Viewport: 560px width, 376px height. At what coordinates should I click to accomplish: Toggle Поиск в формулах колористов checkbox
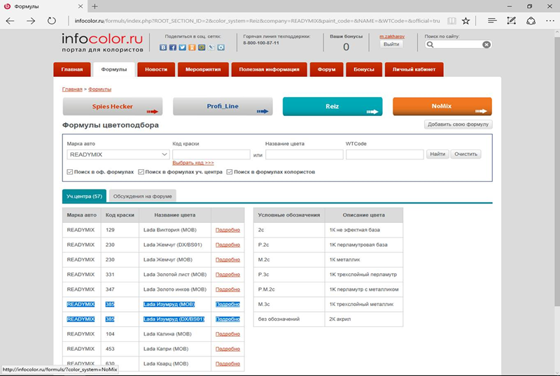[x=230, y=172]
